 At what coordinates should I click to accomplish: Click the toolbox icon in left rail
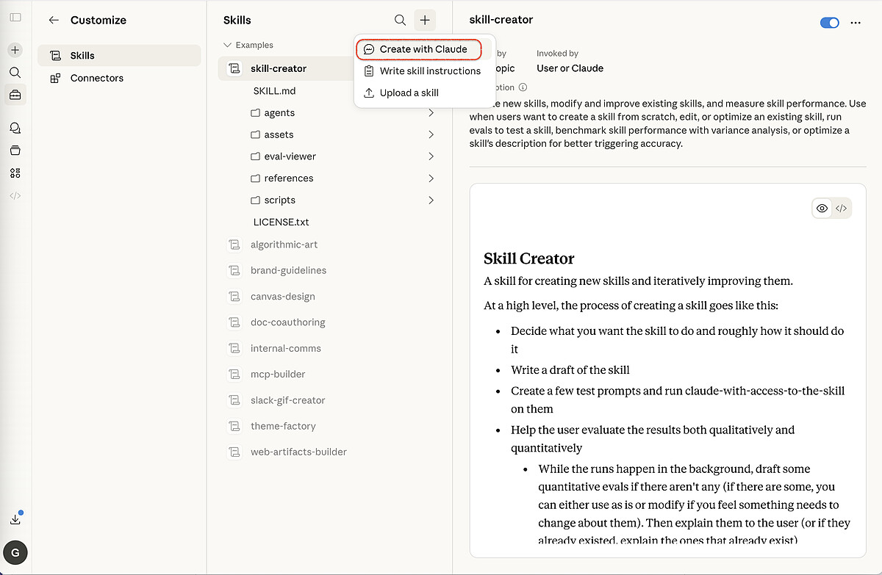[15, 95]
